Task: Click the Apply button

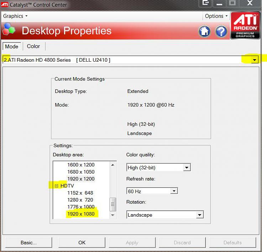Action: pos(132,242)
